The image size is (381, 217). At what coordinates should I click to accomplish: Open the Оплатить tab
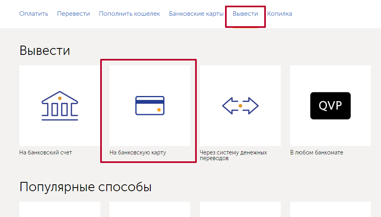pyautogui.click(x=34, y=14)
